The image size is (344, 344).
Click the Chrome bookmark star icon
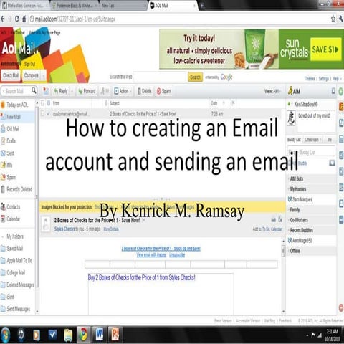(333, 19)
